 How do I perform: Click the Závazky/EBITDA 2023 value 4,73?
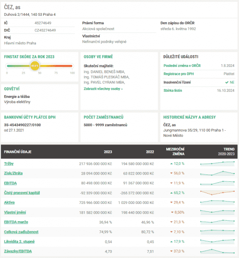[x=108, y=252]
